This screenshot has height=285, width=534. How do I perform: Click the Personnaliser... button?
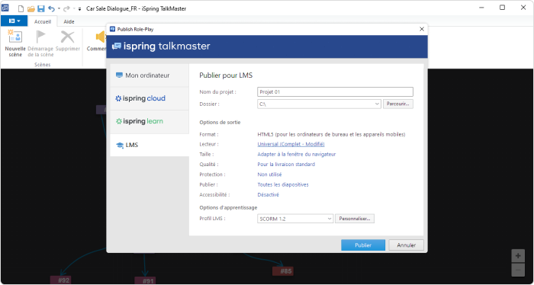pos(355,219)
